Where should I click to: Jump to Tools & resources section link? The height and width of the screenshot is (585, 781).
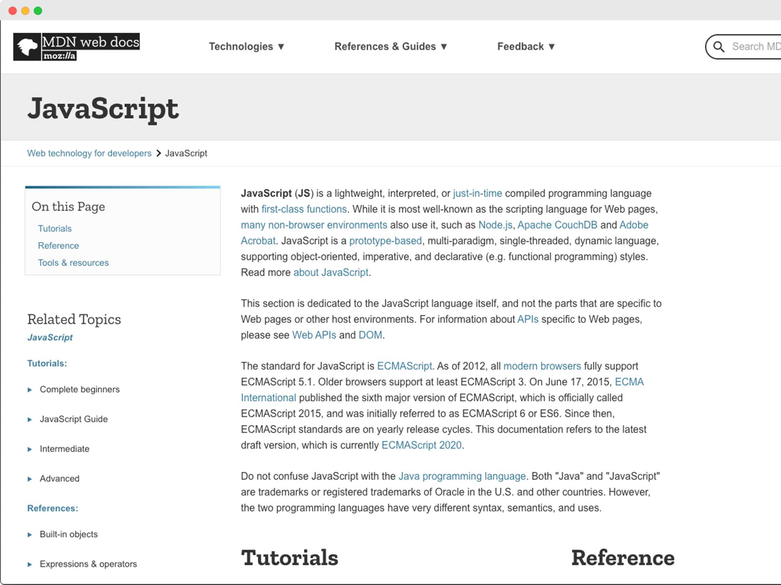(x=73, y=263)
